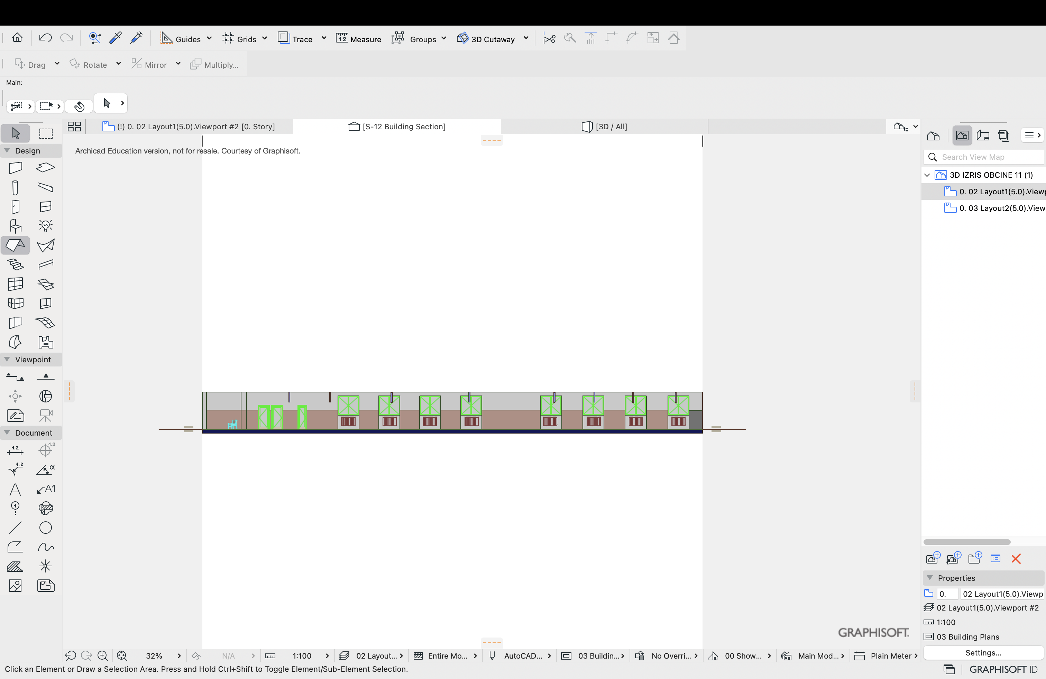1046x679 pixels.
Task: Toggle Grids snap on or off
Action: pos(239,39)
